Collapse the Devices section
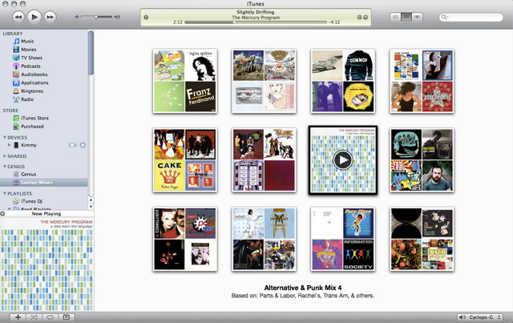This screenshot has height=323, width=513. coord(5,137)
